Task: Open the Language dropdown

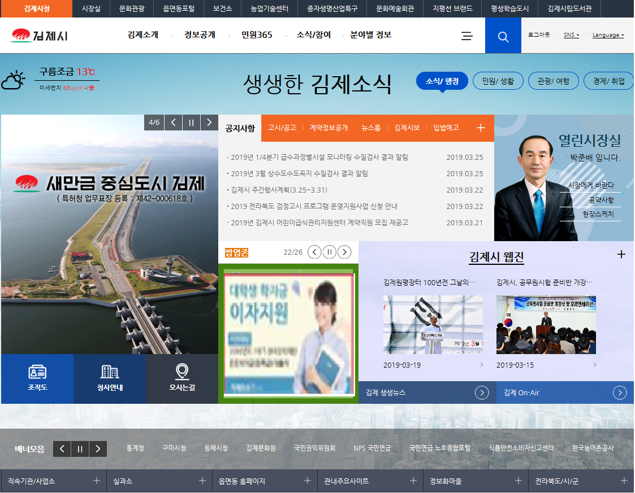Action: (608, 35)
